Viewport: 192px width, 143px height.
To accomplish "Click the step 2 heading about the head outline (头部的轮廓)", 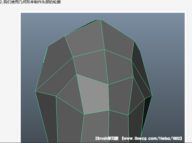I will (x=30, y=2).
